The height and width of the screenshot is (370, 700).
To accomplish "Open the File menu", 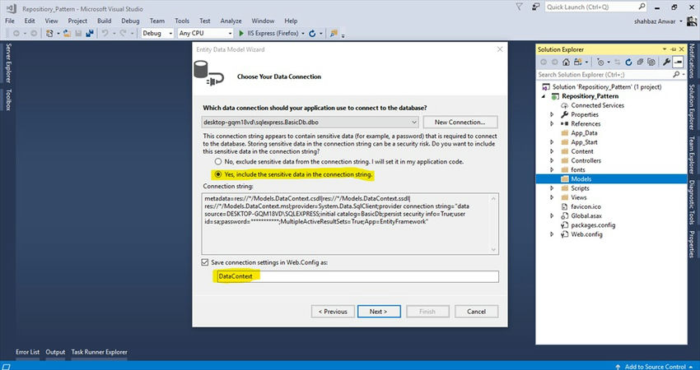I will (10, 21).
